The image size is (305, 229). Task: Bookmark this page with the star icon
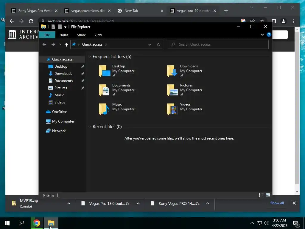(262, 21)
